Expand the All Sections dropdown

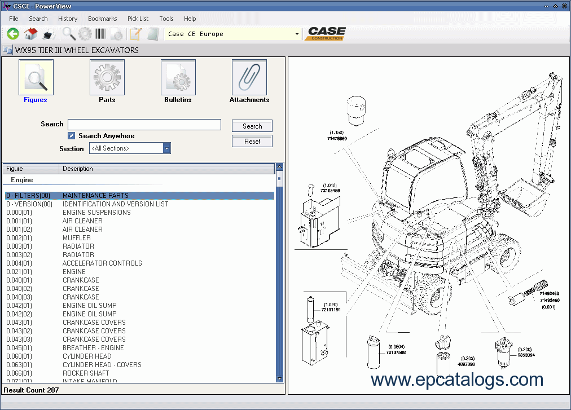pyautogui.click(x=166, y=148)
